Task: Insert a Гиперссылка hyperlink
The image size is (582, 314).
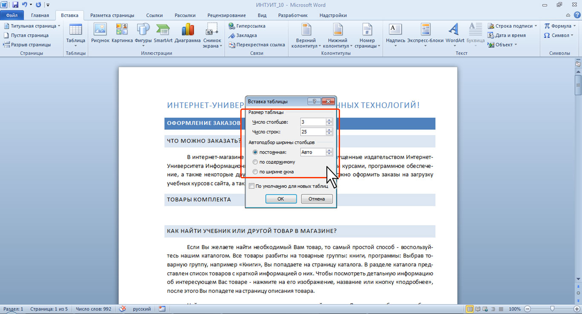Action: point(247,26)
